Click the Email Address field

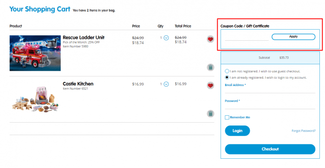pos(270,90)
